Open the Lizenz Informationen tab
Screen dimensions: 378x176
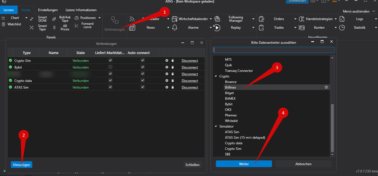(x=81, y=10)
